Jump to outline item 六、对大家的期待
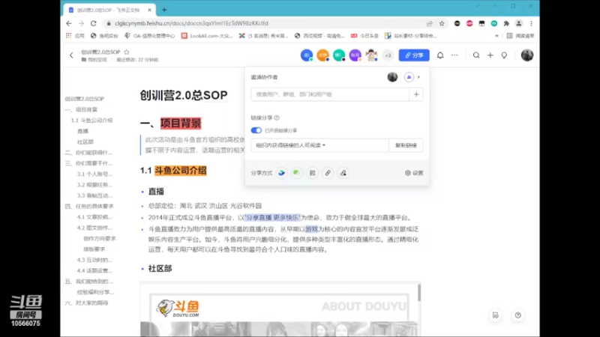600x337 pixels. [x=86, y=303]
